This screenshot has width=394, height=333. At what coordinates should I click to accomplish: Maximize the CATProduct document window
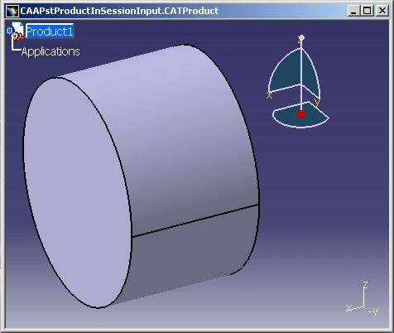click(368, 11)
